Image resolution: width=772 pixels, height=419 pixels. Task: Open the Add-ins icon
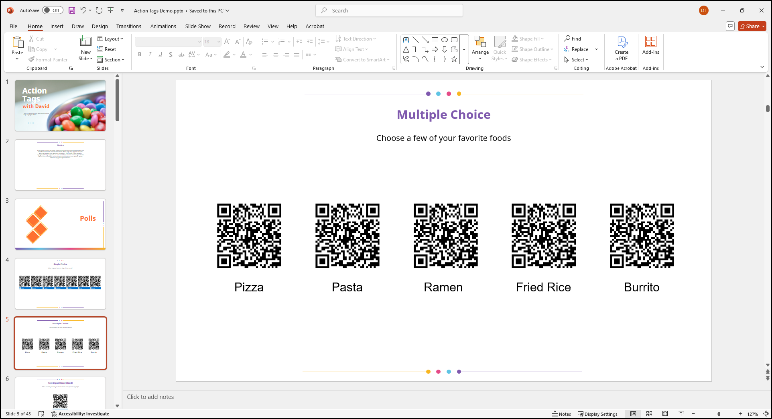[x=650, y=45]
